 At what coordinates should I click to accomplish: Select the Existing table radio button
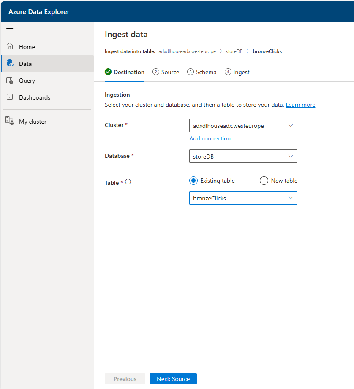tap(193, 181)
